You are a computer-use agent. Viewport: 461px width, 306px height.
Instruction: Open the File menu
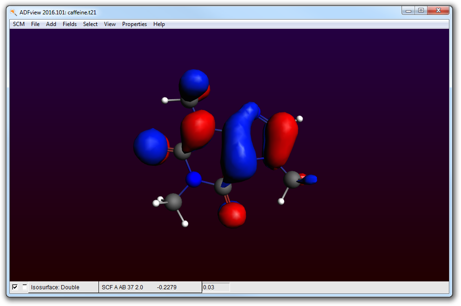(x=35, y=24)
